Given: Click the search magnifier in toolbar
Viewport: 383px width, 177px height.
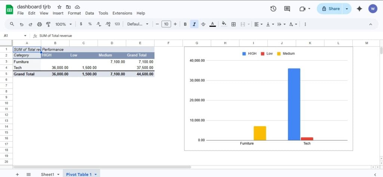Looking at the screenshot, I should [x=12, y=24].
